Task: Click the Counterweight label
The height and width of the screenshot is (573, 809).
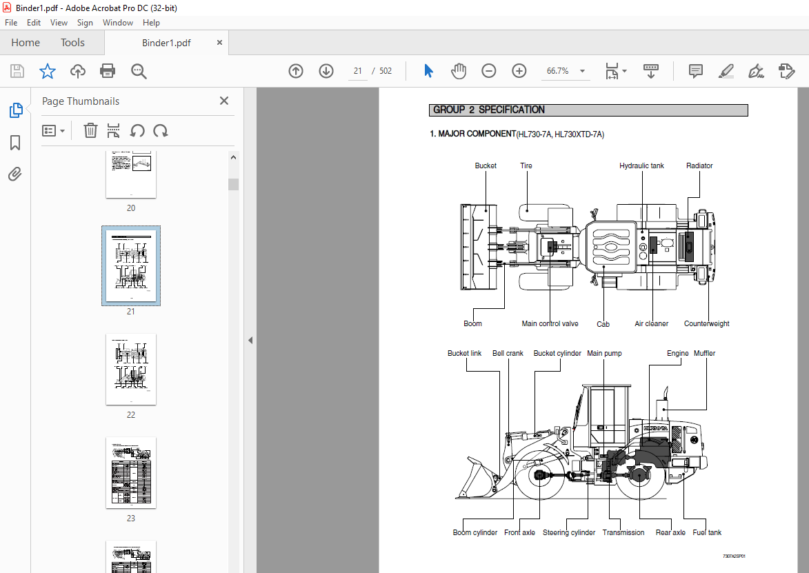Action: point(706,323)
